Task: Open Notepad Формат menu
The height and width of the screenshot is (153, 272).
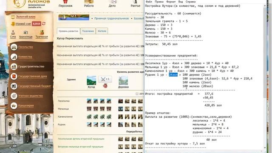Action: [x=171, y=2]
